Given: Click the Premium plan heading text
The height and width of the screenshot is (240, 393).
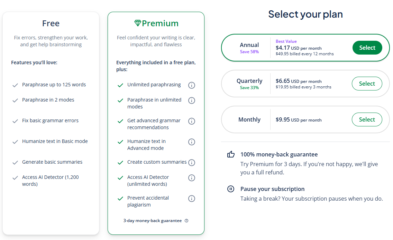Looking at the screenshot, I should (160, 23).
